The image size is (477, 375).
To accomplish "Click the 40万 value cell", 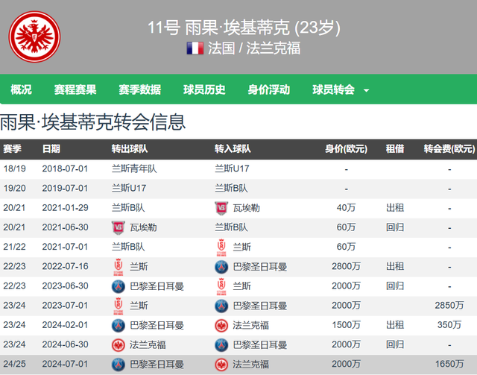I will [346, 208].
